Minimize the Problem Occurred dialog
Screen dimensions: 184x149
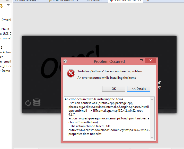(x=134, y=61)
